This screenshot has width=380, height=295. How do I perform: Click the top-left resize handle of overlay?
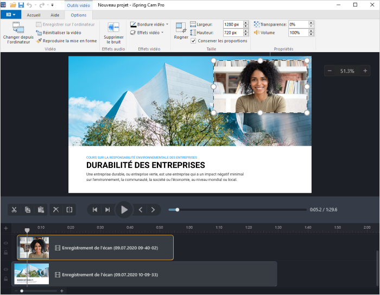tap(213, 60)
